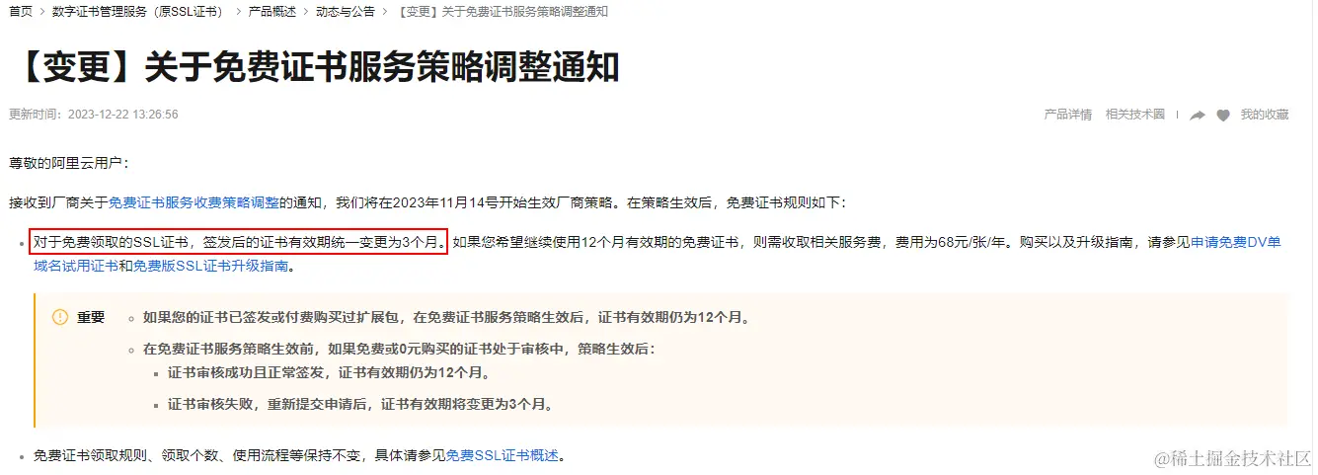
Task: Navigate to 产品概述 breadcrumb
Action: pos(272,12)
